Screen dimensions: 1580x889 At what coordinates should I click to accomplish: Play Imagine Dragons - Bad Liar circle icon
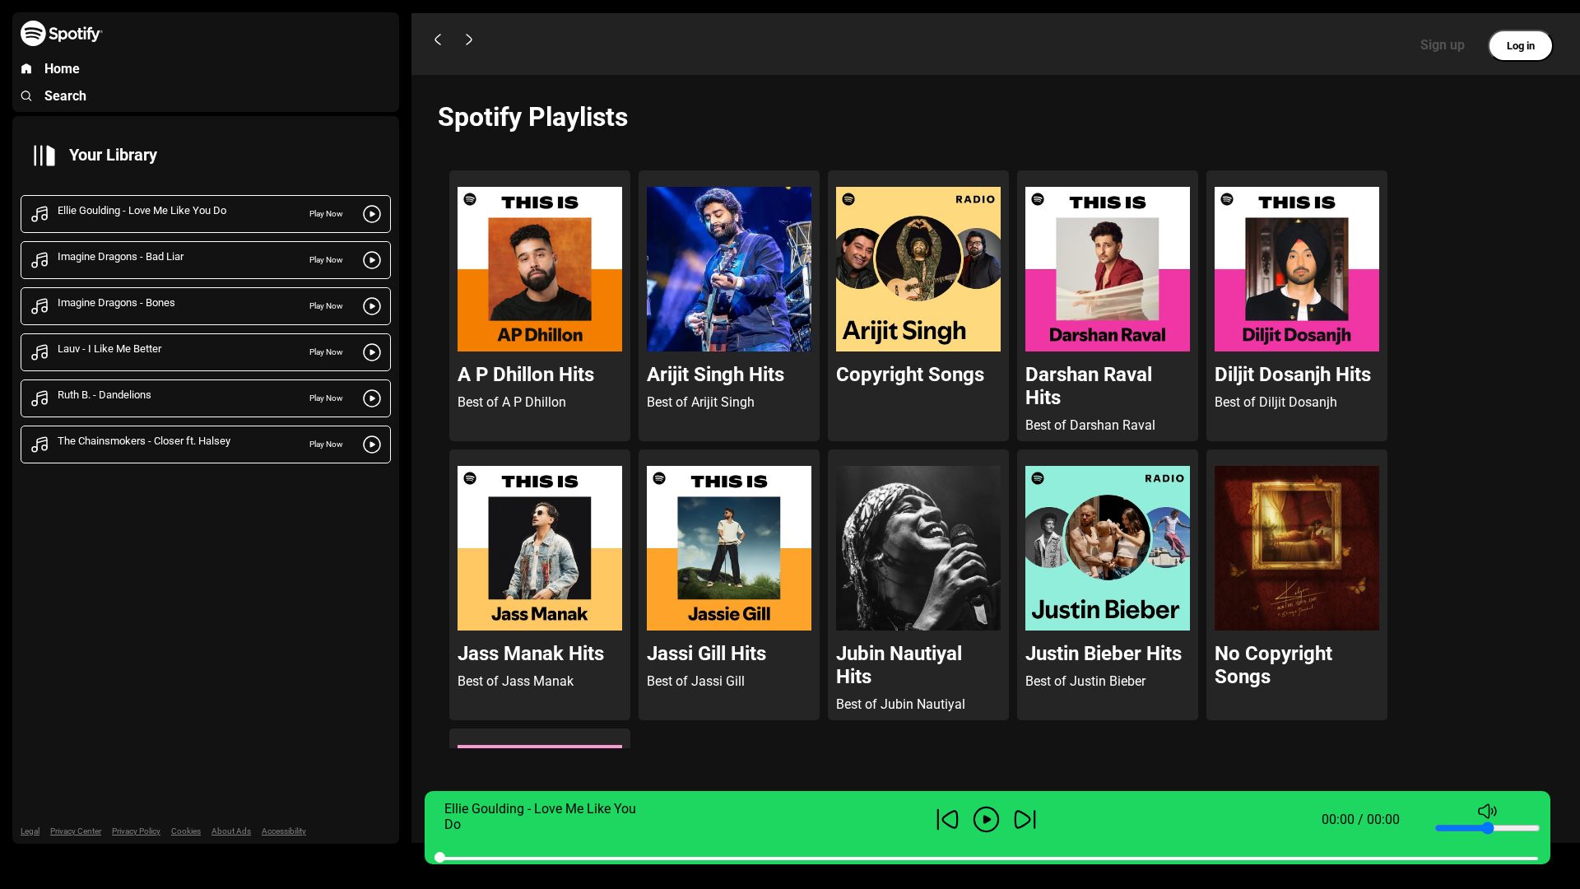pyautogui.click(x=372, y=260)
